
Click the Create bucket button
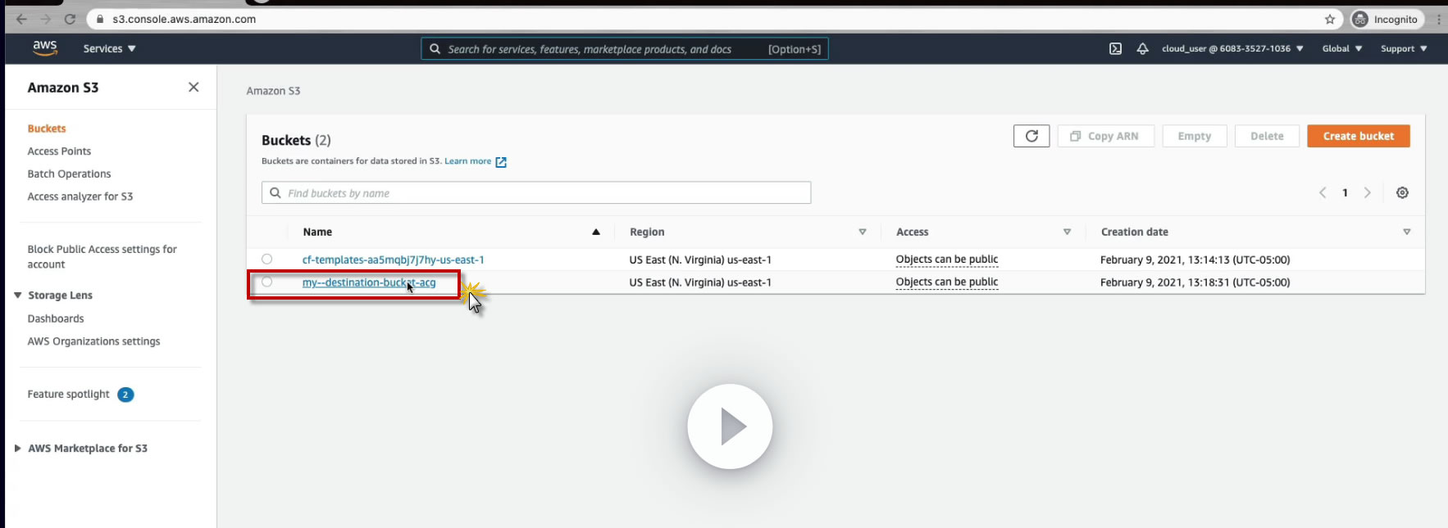pos(1359,136)
